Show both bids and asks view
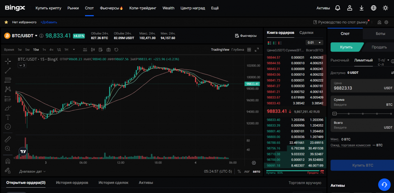Viewport: 394px width, 193px height. coord(270,43)
